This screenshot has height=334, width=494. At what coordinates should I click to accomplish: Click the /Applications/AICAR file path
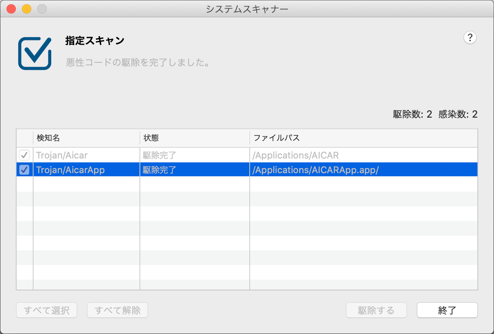296,155
